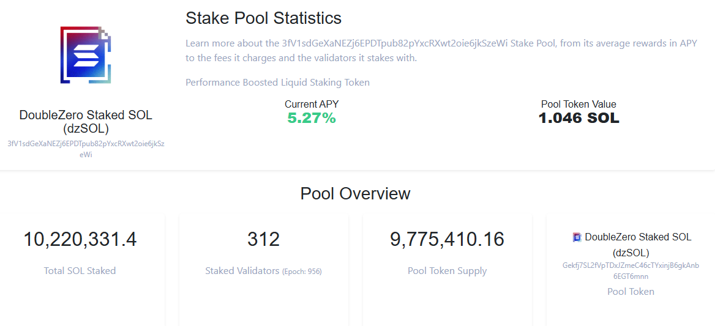Click the Performance Boosted Liquid Staking Token text
Viewport: 715px width, 326px height.
(277, 82)
